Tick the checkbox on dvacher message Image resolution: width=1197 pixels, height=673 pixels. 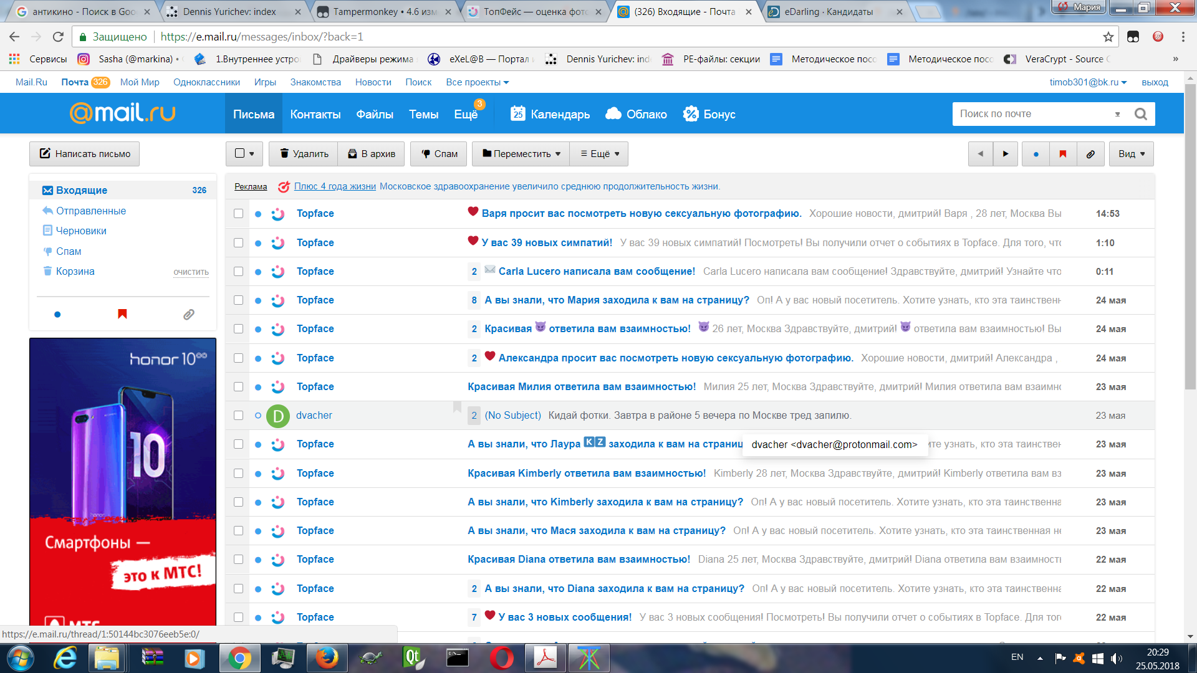tap(238, 416)
